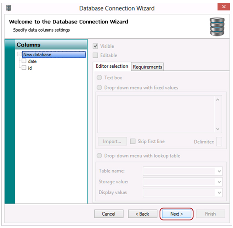Click the Import... button
233x228 pixels.
pos(112,141)
